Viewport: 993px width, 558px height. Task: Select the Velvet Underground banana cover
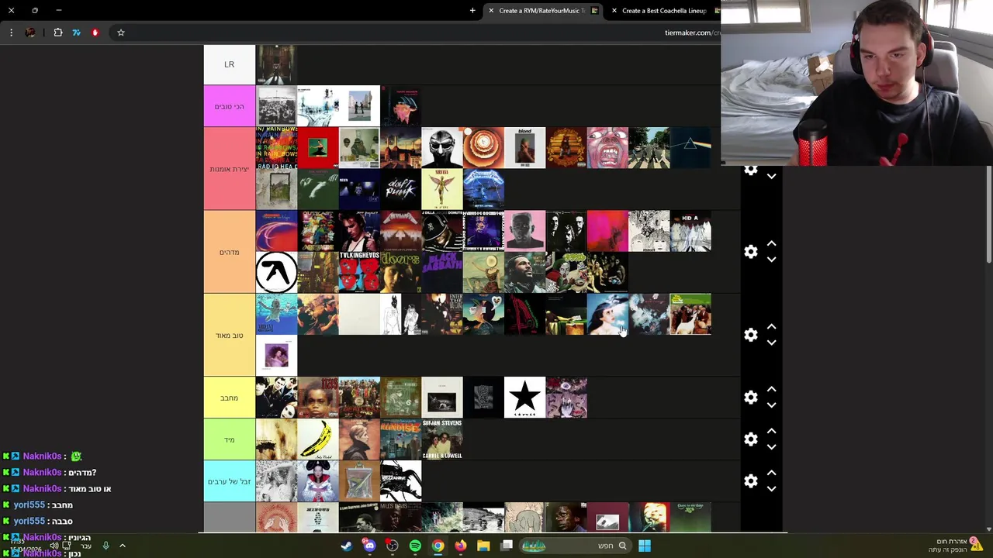(x=318, y=439)
